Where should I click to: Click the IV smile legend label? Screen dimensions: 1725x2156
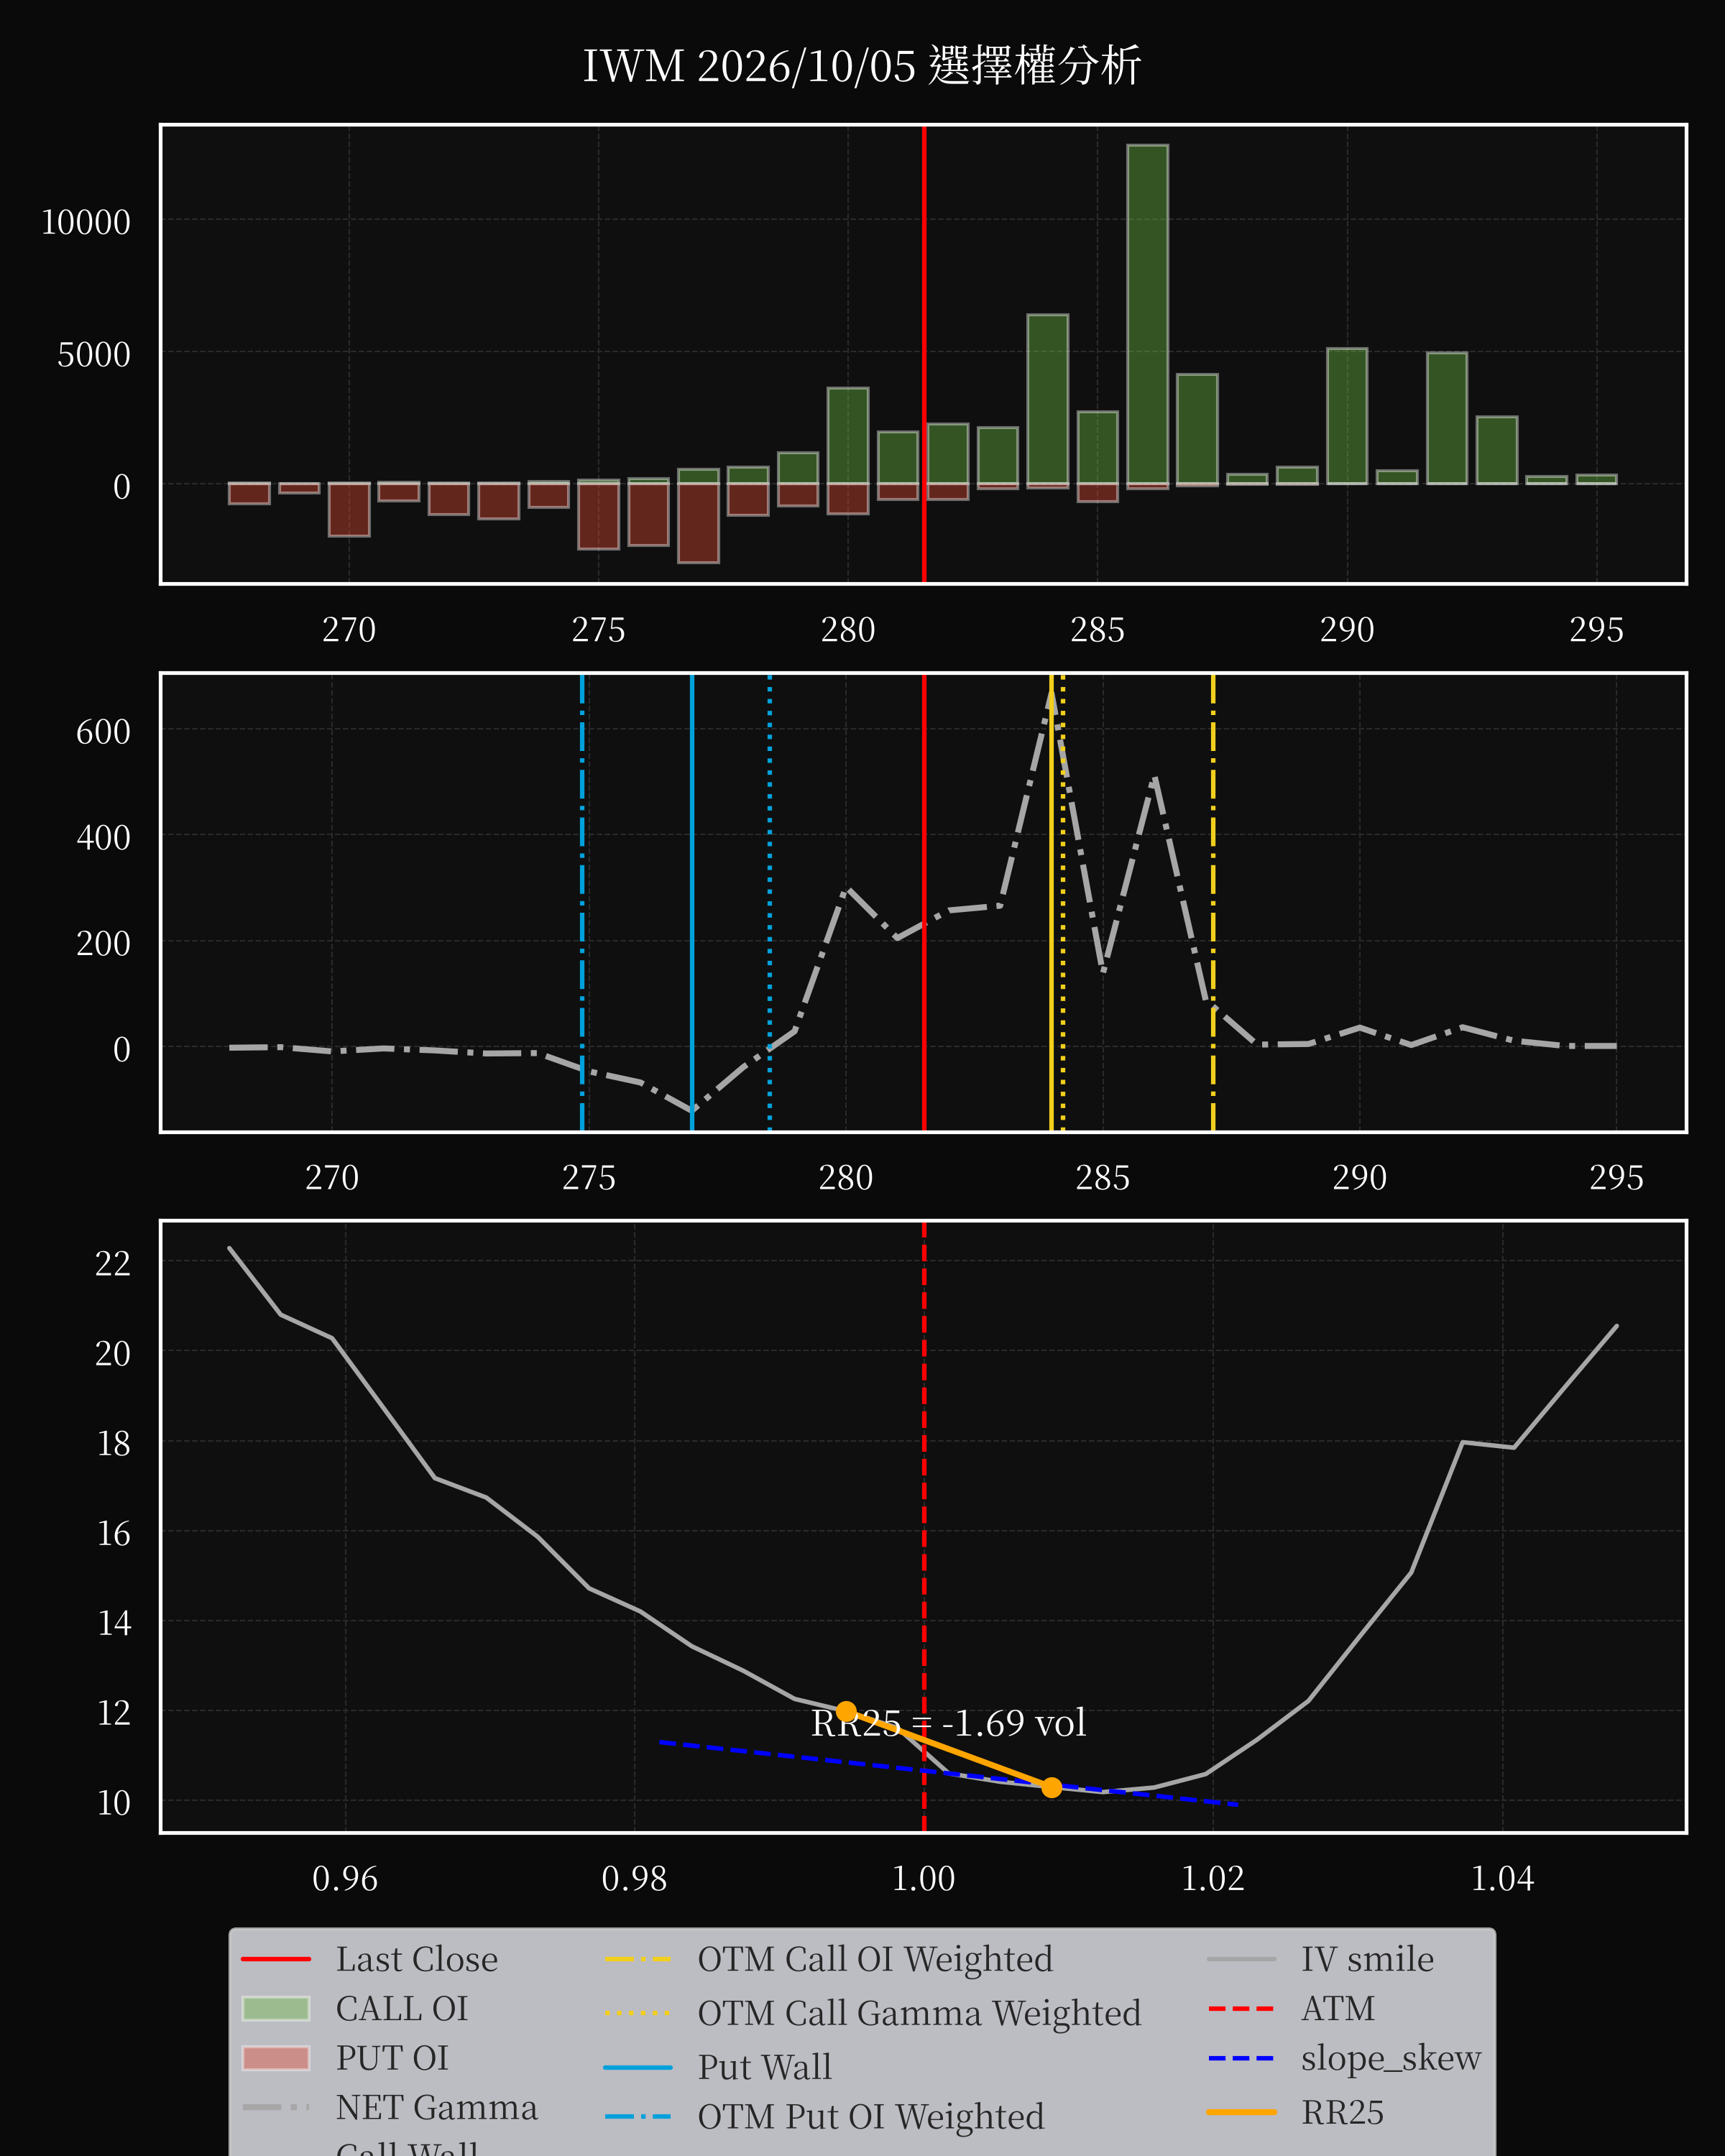tap(1367, 1959)
